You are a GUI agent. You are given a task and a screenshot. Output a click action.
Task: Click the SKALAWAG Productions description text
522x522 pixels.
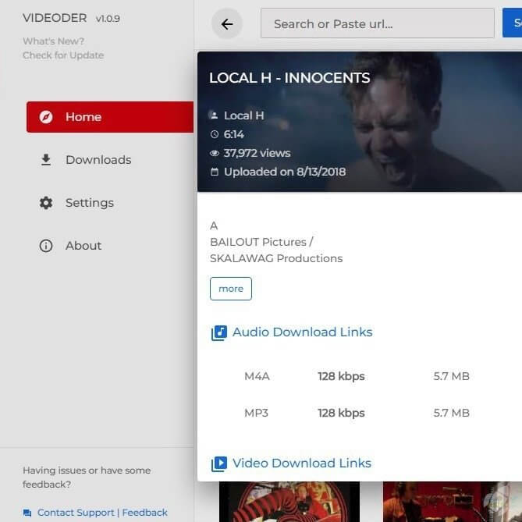pos(276,258)
